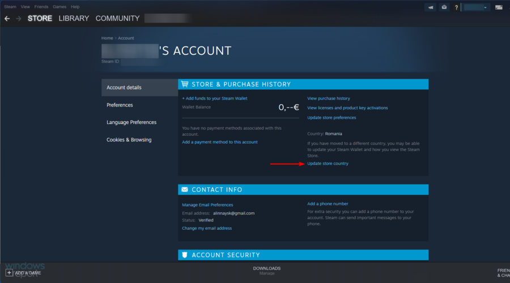The height and width of the screenshot is (283, 510).
Task: Switch to the COMMUNITY tab
Action: (x=117, y=19)
